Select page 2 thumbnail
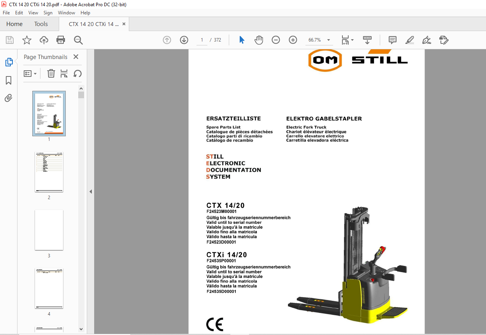The height and width of the screenshot is (335, 486). (x=49, y=172)
